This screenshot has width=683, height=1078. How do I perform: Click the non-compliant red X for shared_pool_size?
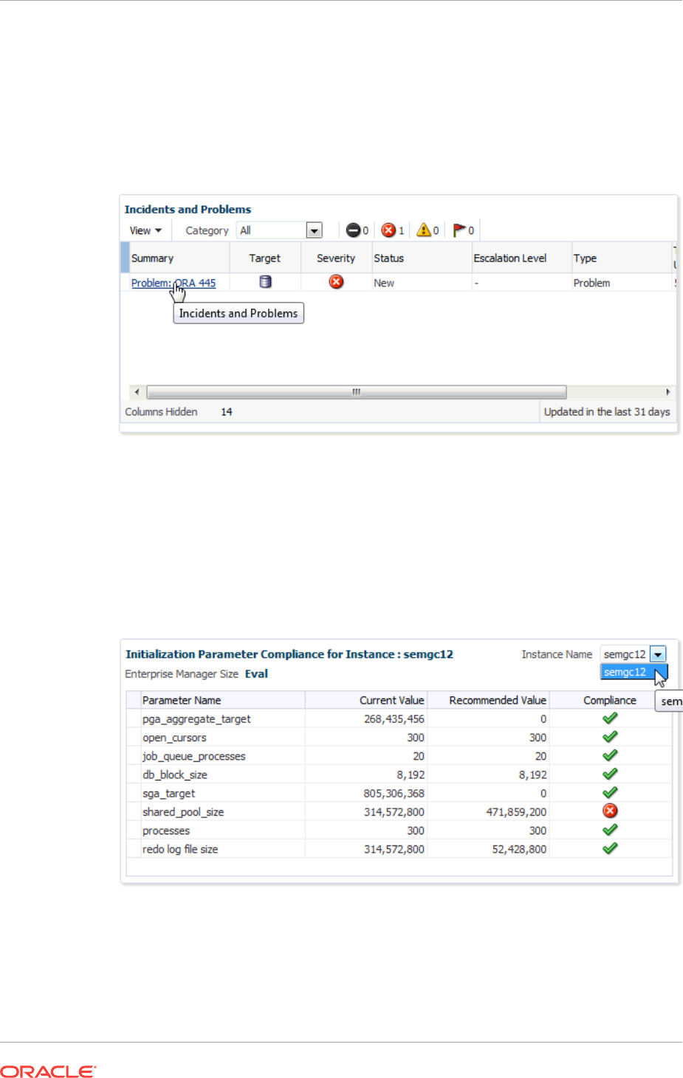point(610,811)
